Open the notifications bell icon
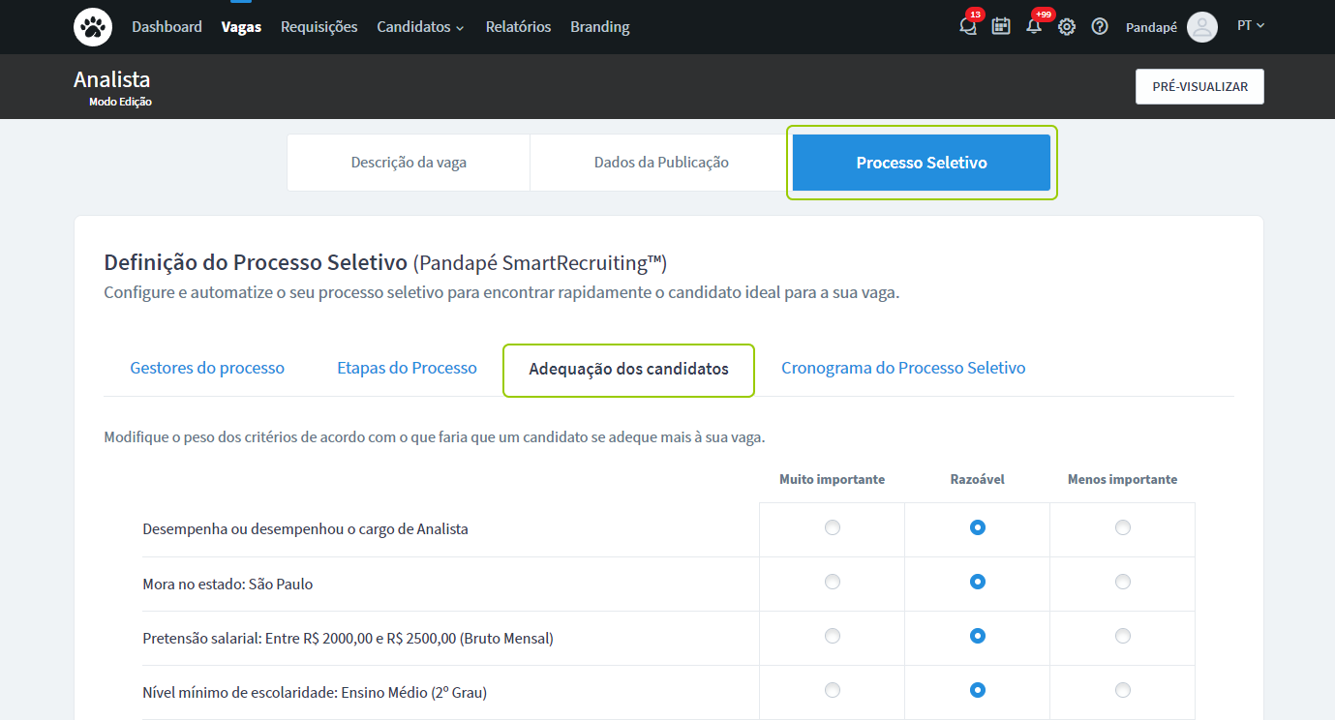The width and height of the screenshot is (1335, 720). click(x=1034, y=27)
